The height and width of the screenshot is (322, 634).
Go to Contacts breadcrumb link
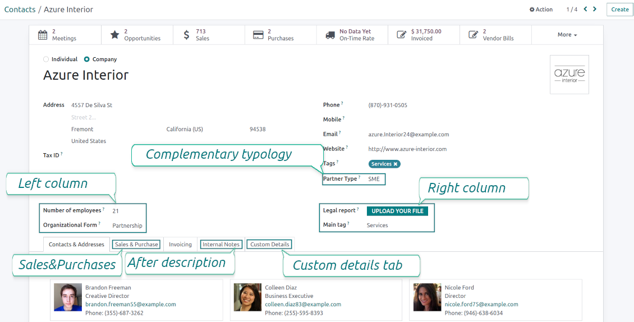(x=20, y=10)
